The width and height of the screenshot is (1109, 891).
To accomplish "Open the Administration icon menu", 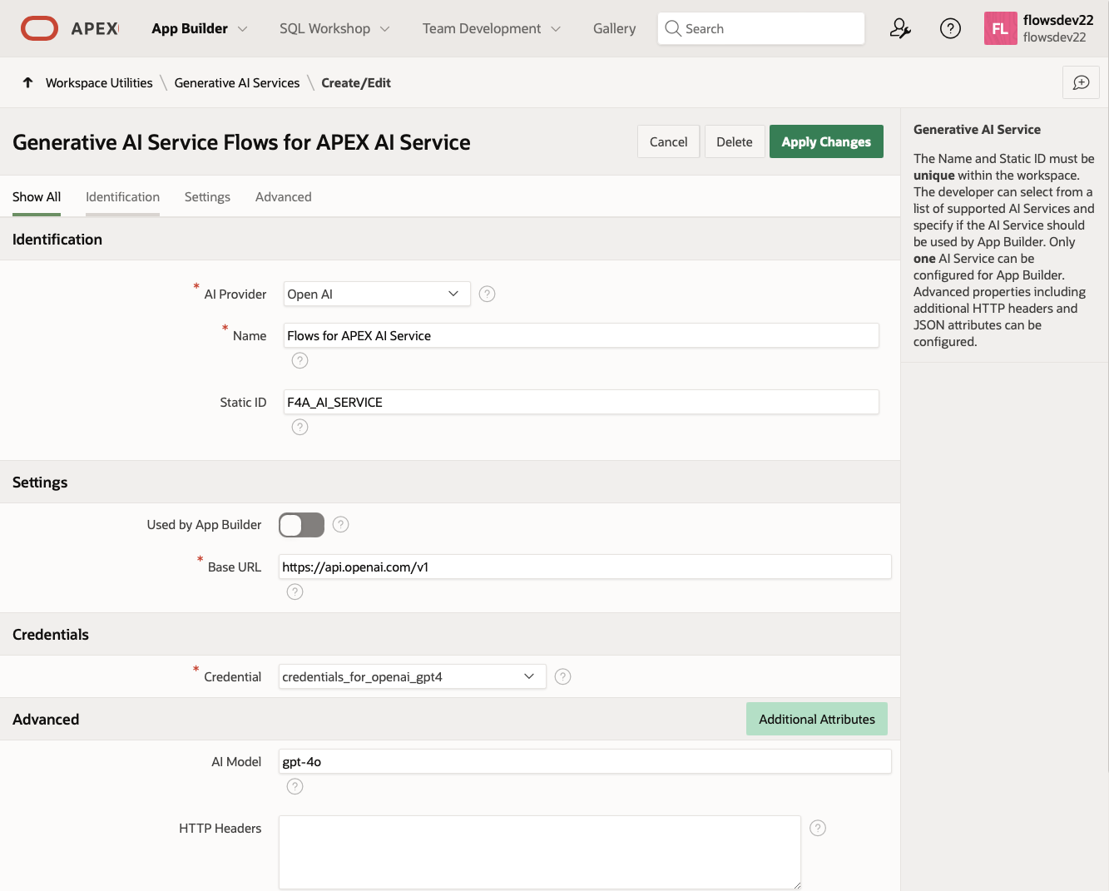I will (900, 28).
